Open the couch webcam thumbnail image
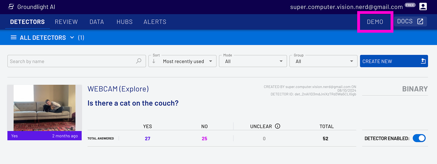437x164 pixels. click(x=45, y=108)
